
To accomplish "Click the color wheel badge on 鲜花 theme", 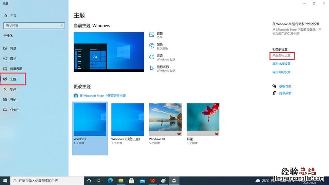I will [217, 133].
